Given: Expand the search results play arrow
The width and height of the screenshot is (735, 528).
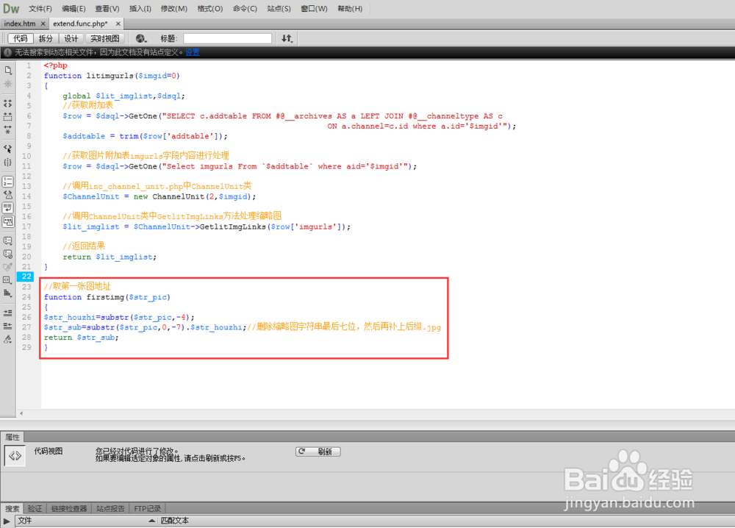Looking at the screenshot, I should point(7,521).
